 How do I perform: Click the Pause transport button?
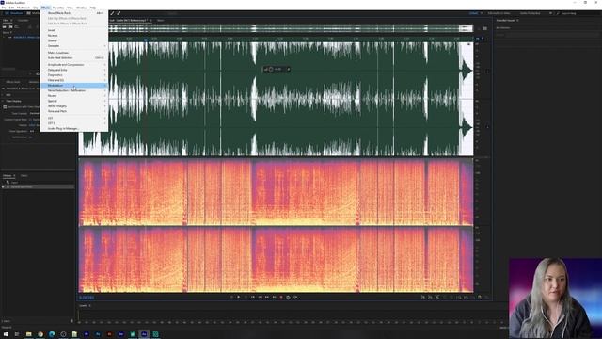246,297
